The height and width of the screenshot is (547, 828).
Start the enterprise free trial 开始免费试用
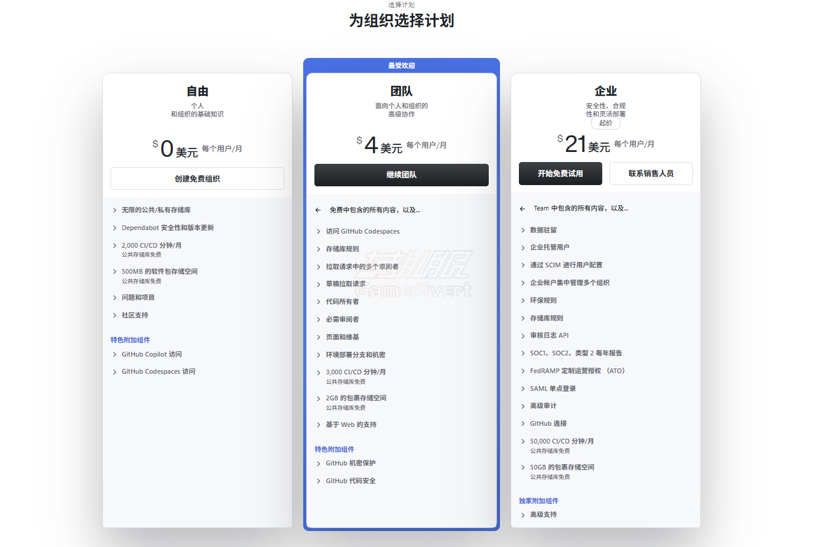click(x=560, y=174)
